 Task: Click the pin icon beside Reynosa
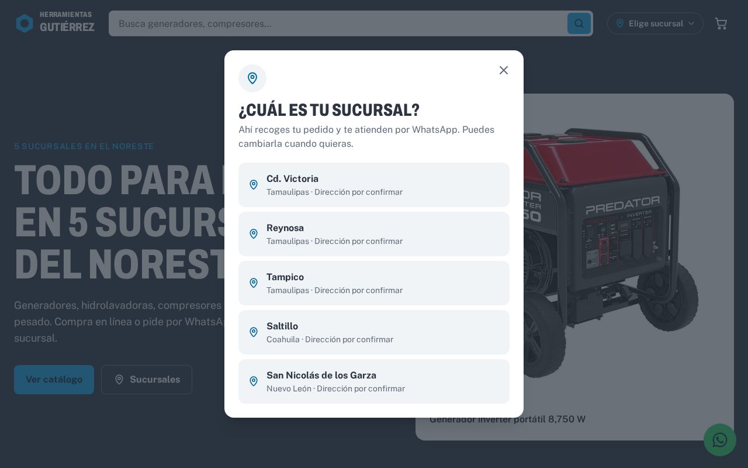(254, 234)
